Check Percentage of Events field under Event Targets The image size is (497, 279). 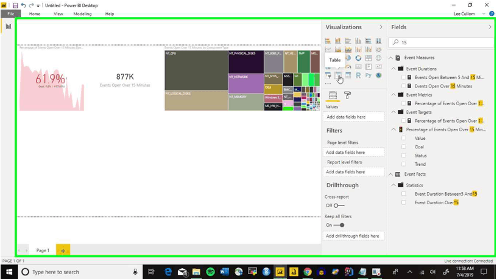(403, 121)
